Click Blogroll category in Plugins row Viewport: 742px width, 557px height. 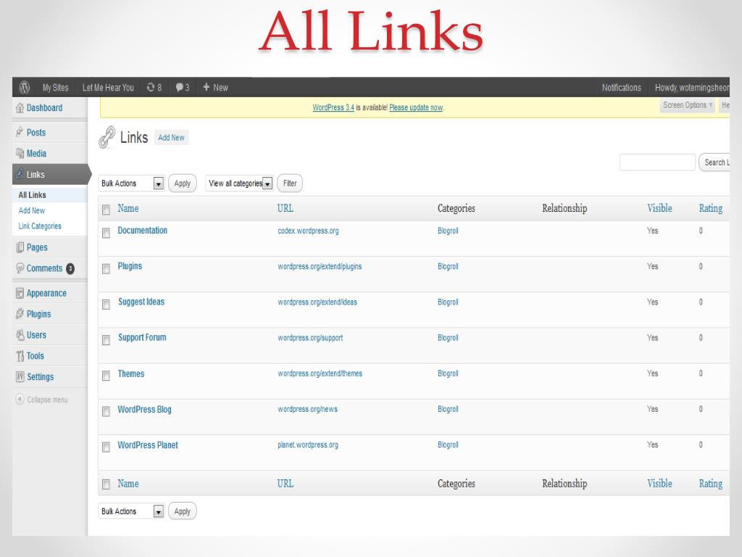[448, 266]
